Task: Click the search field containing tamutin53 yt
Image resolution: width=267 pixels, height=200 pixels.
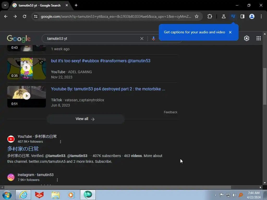Action: pyautogui.click(x=92, y=39)
